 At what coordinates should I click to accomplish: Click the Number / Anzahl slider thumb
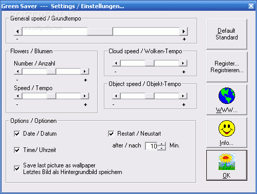tap(51, 71)
